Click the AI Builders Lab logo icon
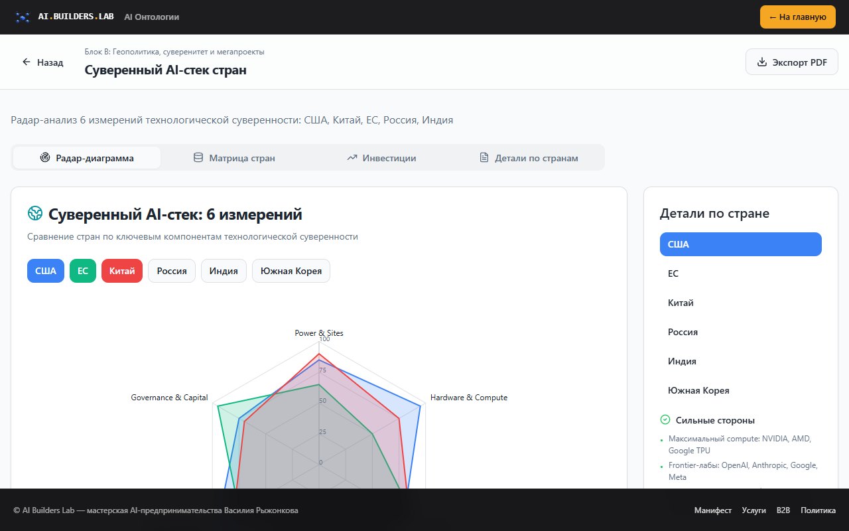The height and width of the screenshot is (531, 849). point(23,17)
